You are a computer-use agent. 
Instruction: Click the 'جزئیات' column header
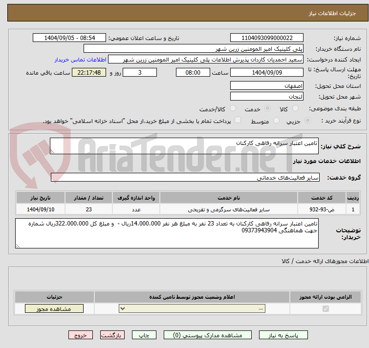click(x=54, y=297)
